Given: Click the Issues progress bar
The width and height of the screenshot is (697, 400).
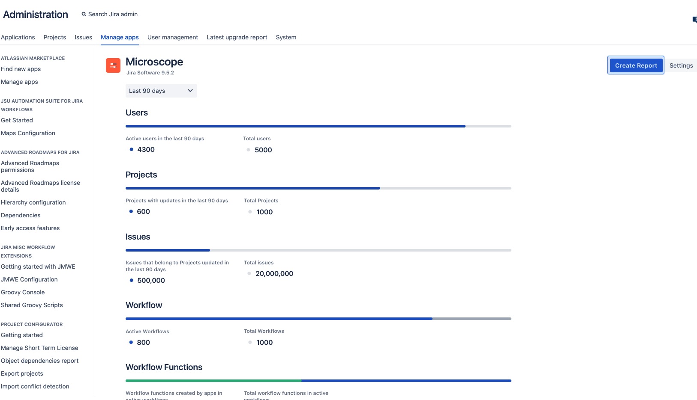Looking at the screenshot, I should pos(318,250).
